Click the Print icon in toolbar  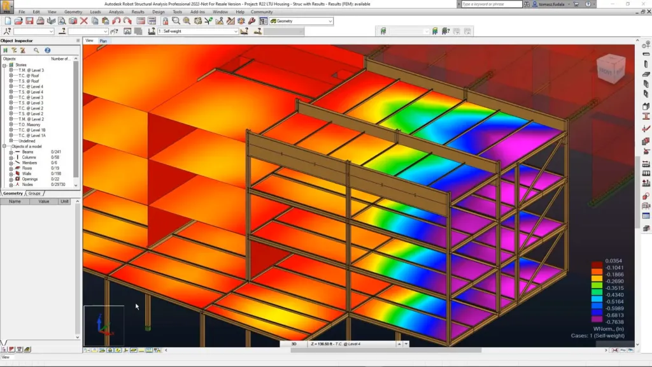40,21
